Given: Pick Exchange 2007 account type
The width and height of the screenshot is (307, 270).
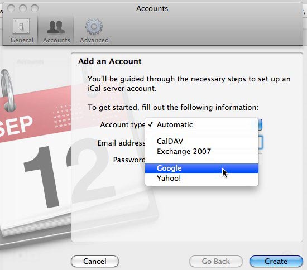Looking at the screenshot, I should click(x=202, y=151).
